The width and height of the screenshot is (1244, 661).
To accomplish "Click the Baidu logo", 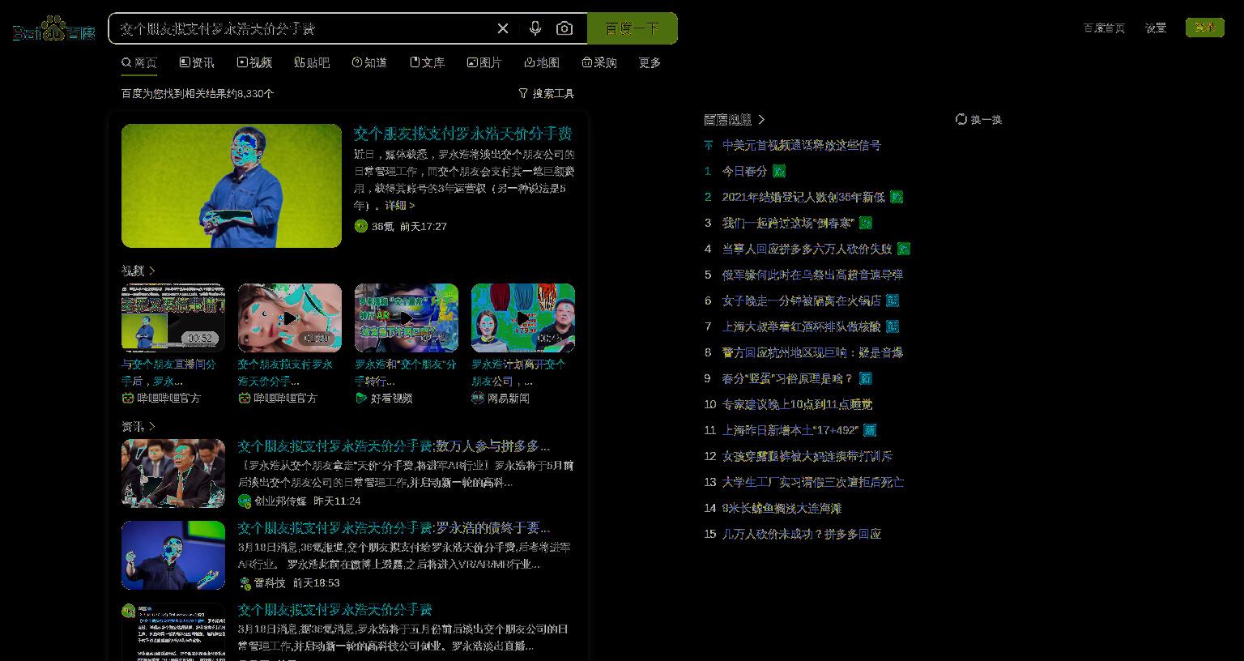I will 54,29.
